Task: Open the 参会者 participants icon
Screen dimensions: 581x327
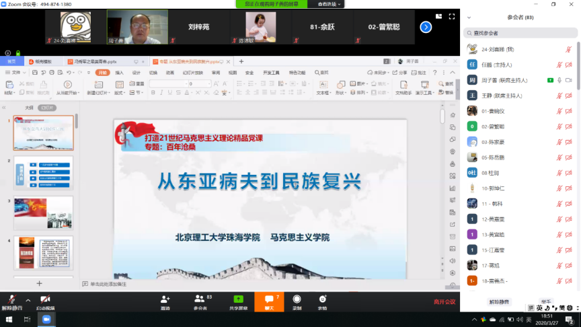Action: 199,299
